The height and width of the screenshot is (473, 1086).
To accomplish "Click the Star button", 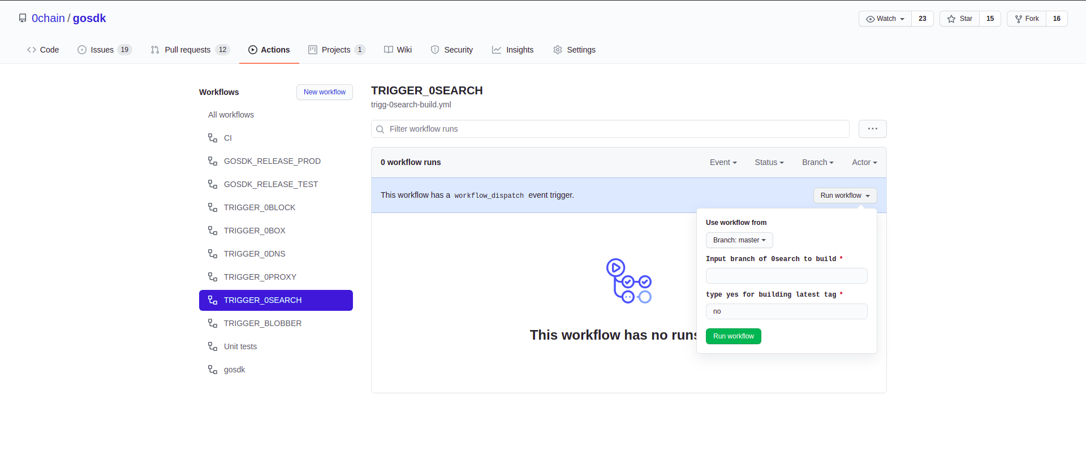I will tap(960, 19).
